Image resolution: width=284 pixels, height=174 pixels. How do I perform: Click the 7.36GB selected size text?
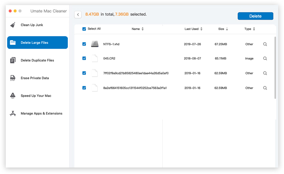pos(122,14)
